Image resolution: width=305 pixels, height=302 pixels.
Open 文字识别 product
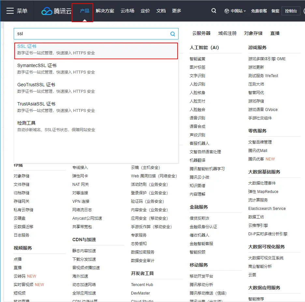point(197,76)
